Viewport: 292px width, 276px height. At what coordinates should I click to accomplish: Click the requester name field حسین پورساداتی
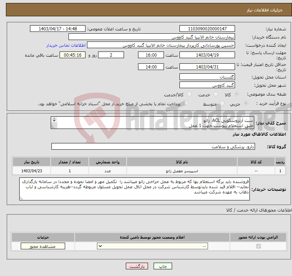coord(161,45)
